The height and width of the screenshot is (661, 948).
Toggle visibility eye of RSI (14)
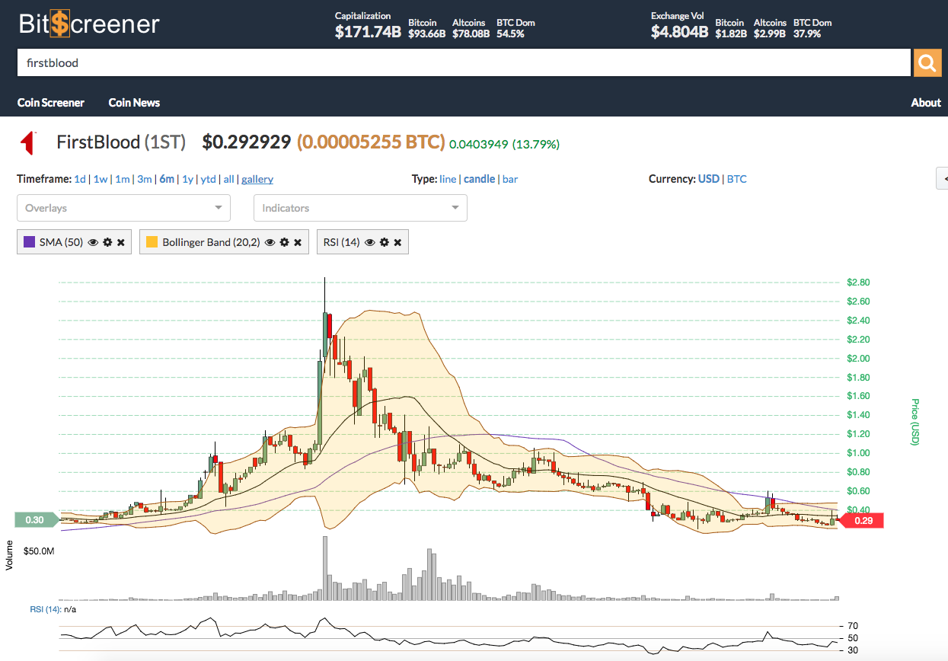(370, 242)
